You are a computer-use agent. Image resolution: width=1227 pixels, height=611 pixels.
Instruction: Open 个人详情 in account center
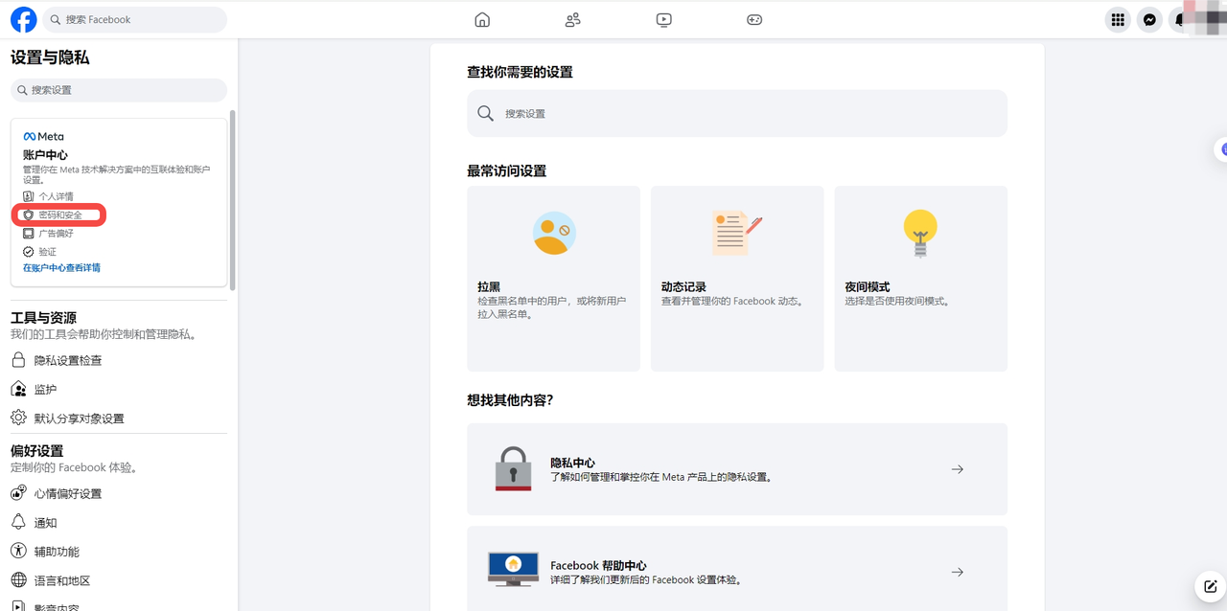tap(56, 196)
